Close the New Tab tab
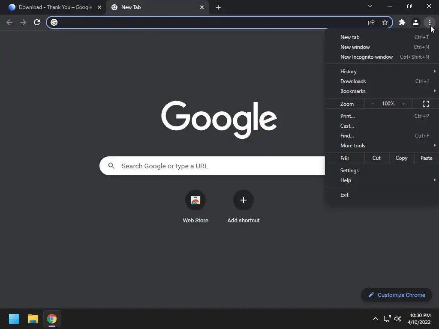Screen dimensions: 439x329 [202, 7]
